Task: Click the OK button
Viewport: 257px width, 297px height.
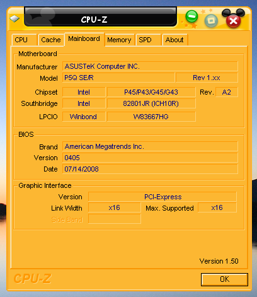Action: (x=224, y=279)
